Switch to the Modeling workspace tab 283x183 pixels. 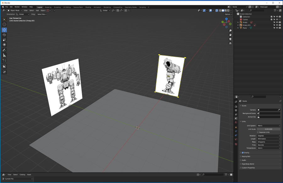click(48, 7)
